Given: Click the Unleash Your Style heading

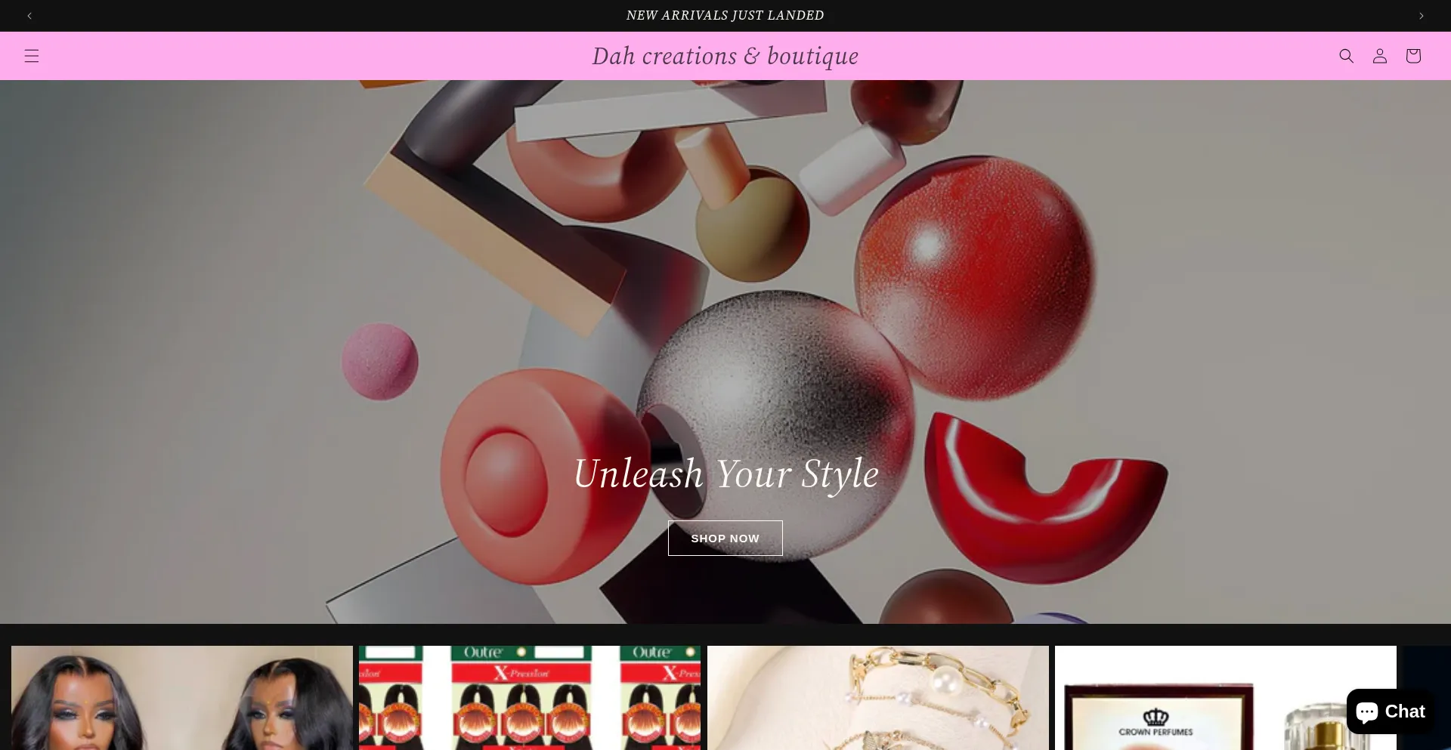Looking at the screenshot, I should coord(725,474).
